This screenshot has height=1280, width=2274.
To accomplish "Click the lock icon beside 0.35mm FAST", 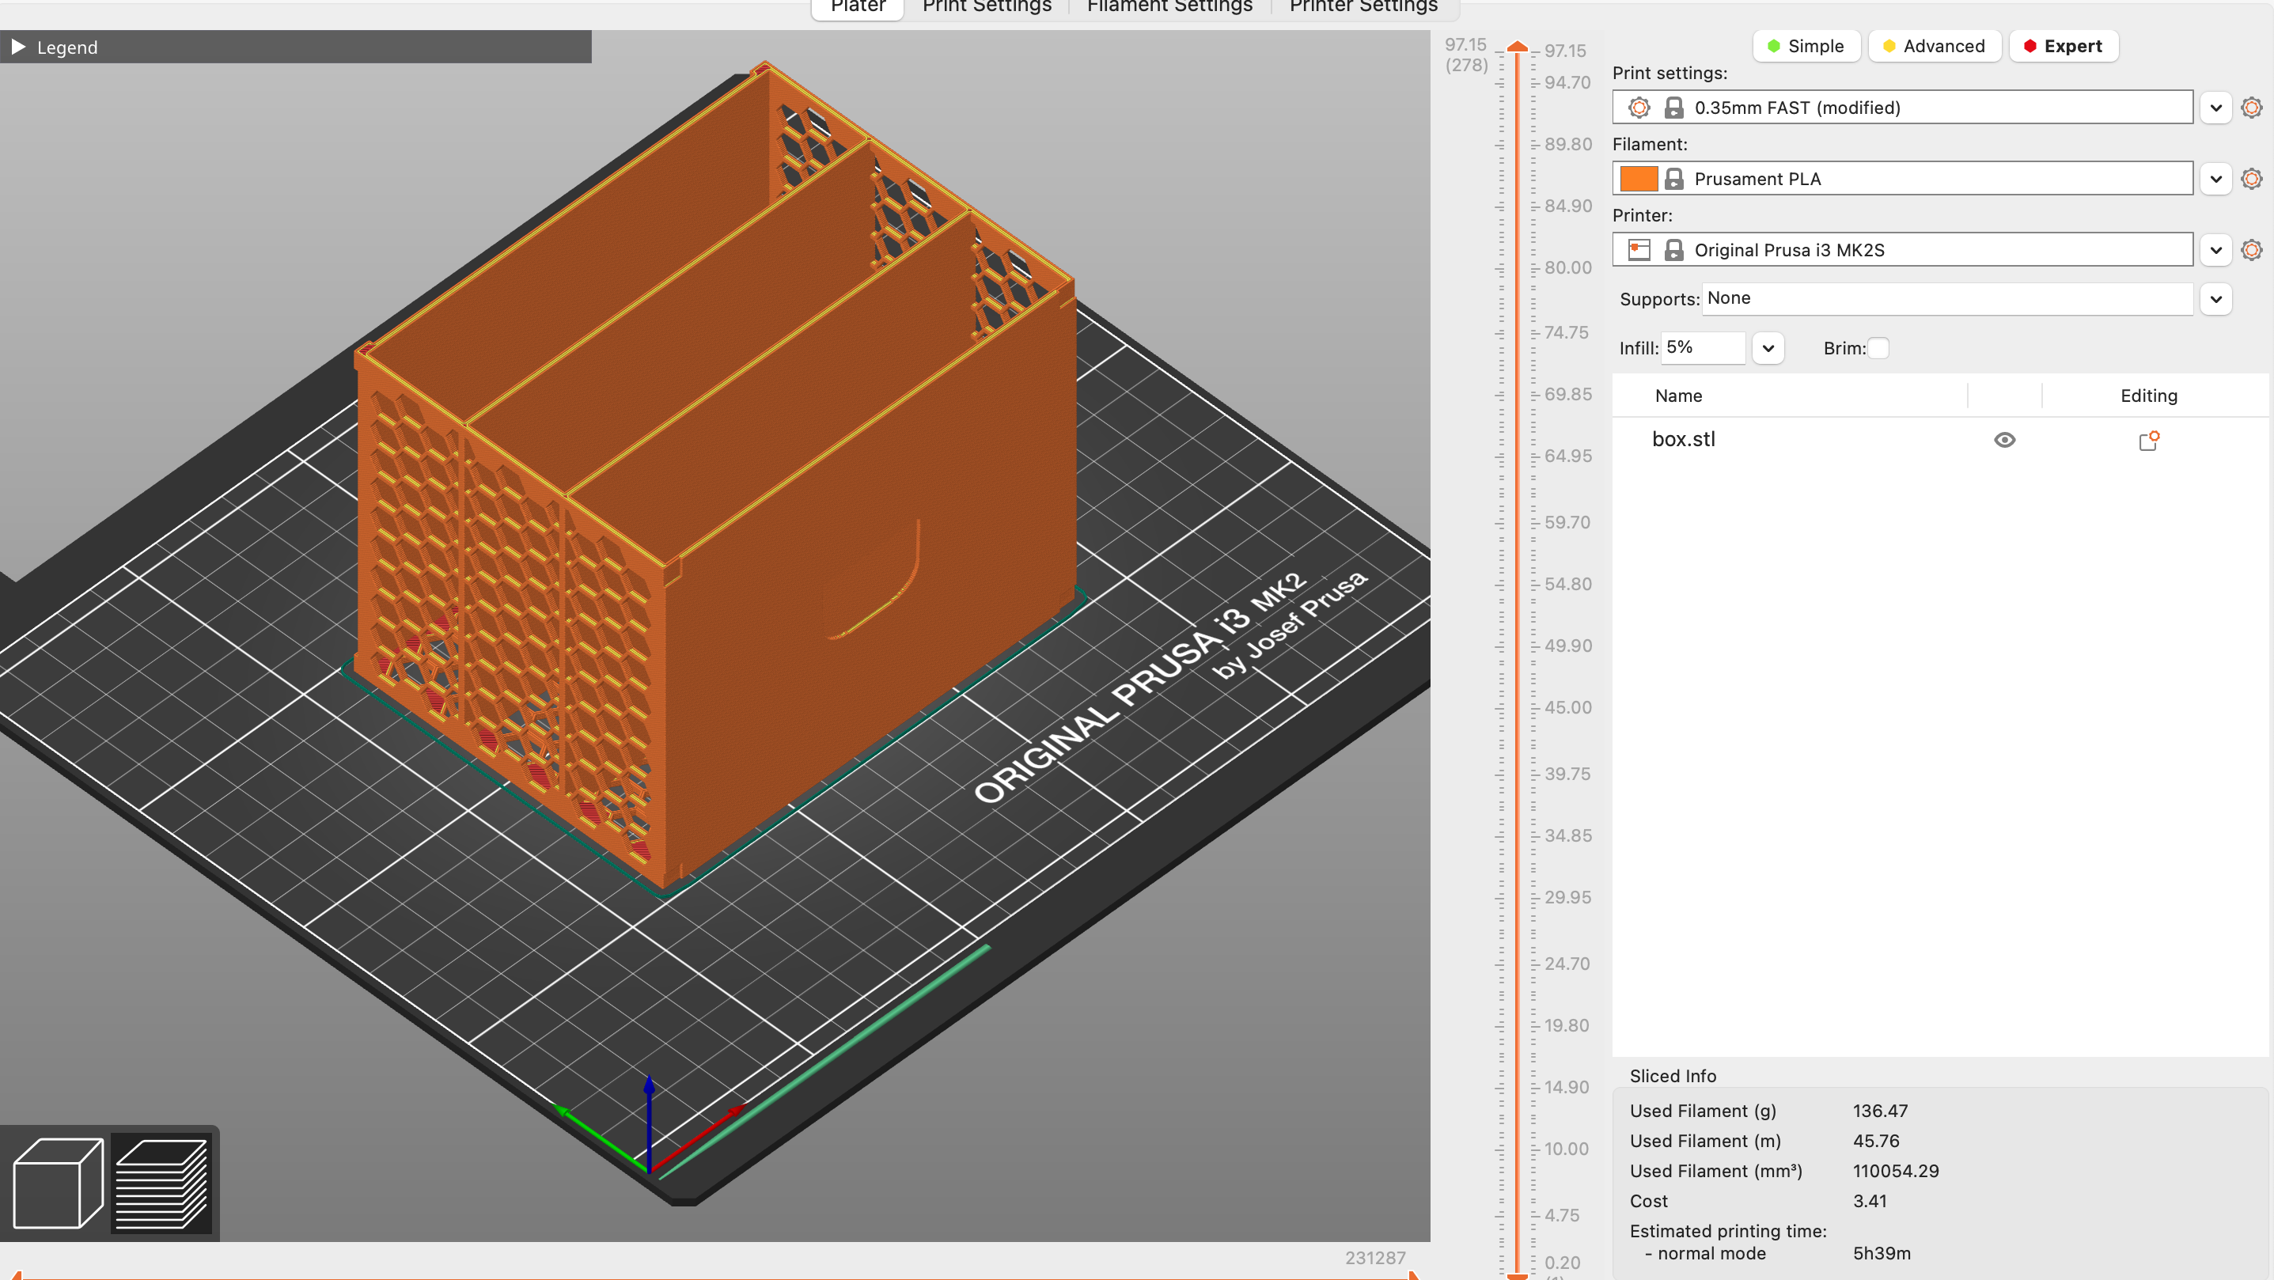I will coord(1674,107).
